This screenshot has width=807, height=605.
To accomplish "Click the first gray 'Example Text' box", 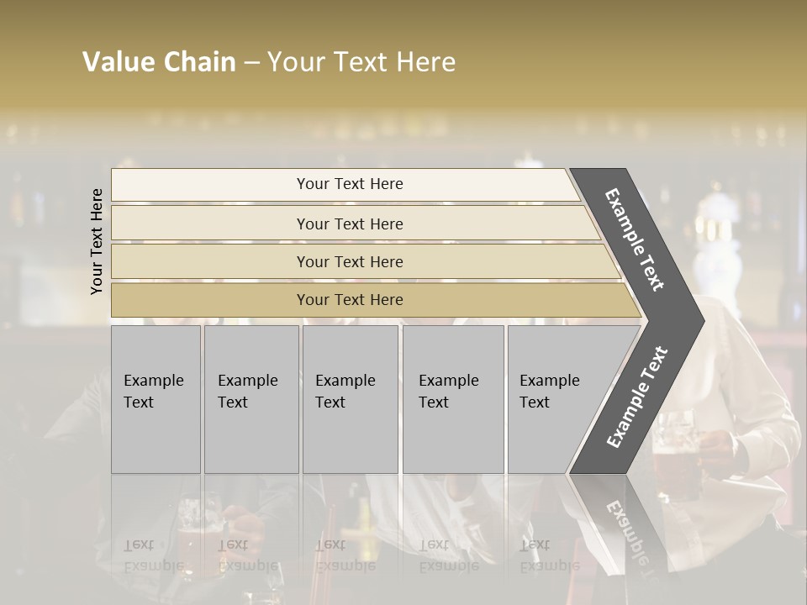I will pyautogui.click(x=156, y=399).
